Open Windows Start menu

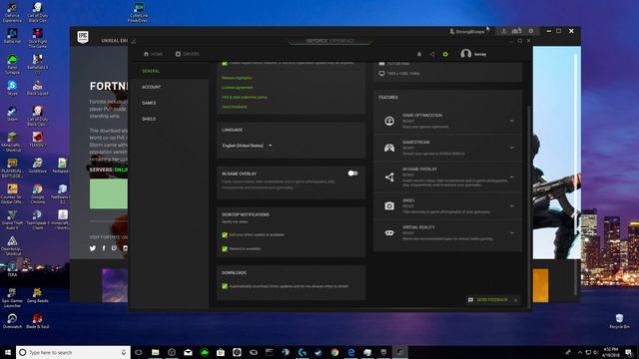[7, 352]
